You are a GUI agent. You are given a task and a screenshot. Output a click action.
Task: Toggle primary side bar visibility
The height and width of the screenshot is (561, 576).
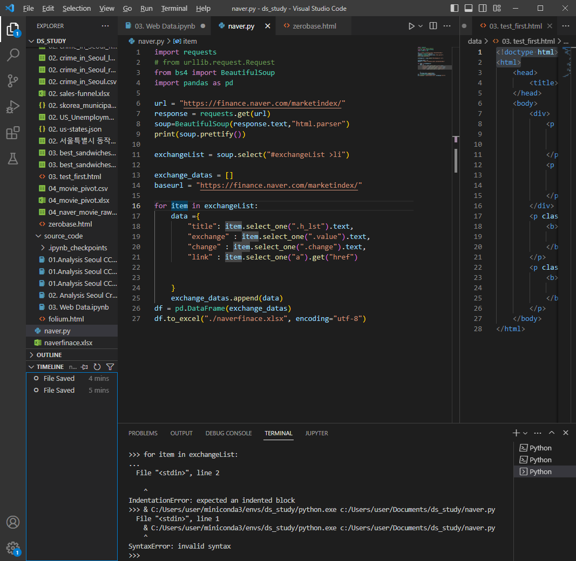(455, 8)
